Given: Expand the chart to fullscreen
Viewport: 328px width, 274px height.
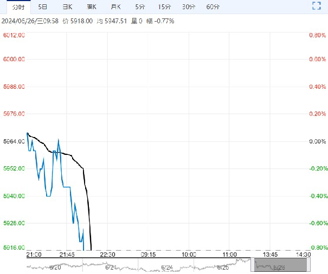Looking at the screenshot, I should point(317,6).
